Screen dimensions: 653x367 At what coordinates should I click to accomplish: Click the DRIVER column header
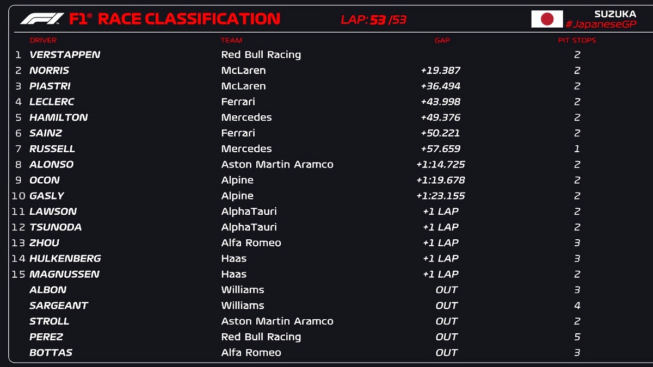[x=43, y=40]
